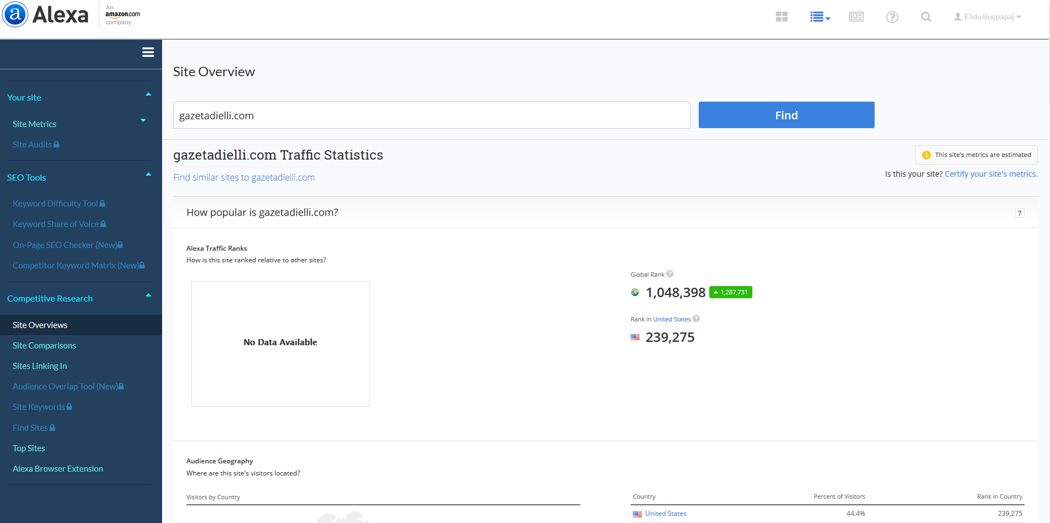Open Competitor Keyword Matrix (New)
This screenshot has height=523, width=1050.
point(79,266)
